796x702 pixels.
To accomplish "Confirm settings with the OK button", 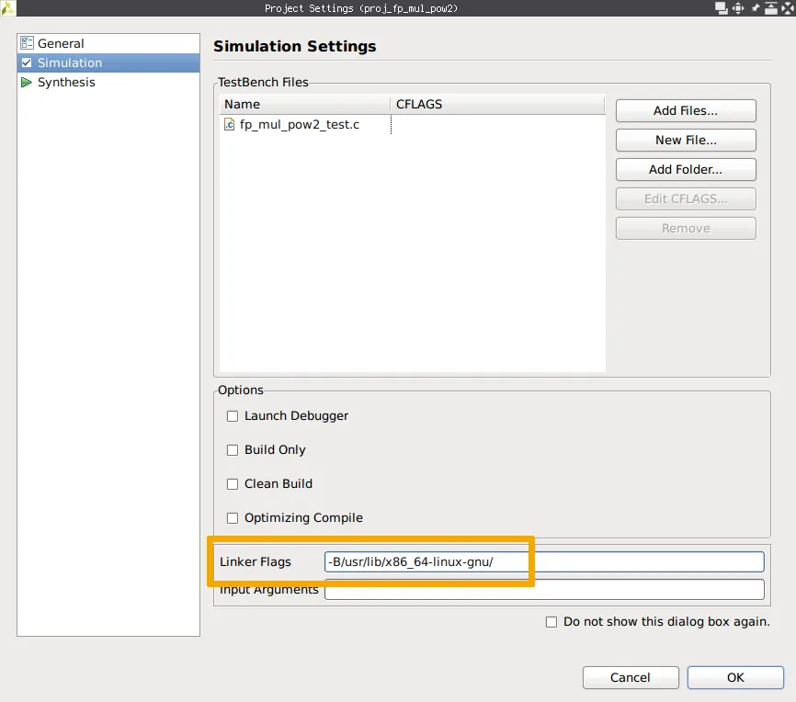I will click(x=735, y=677).
